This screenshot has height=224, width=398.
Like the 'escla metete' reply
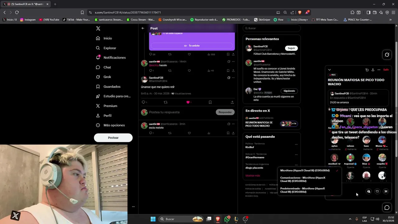point(189,133)
